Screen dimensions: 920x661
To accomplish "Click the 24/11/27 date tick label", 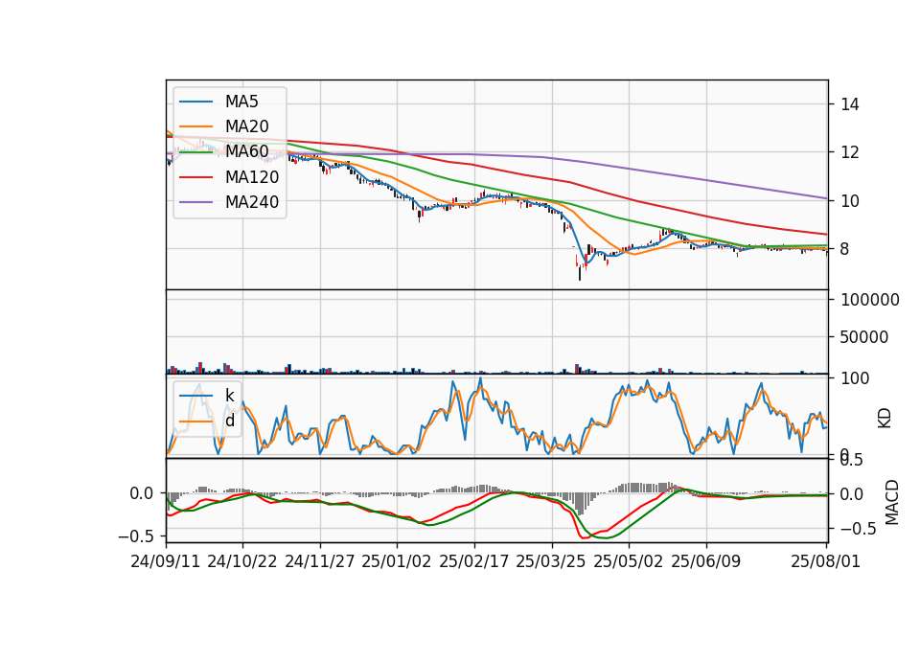I will point(320,561).
